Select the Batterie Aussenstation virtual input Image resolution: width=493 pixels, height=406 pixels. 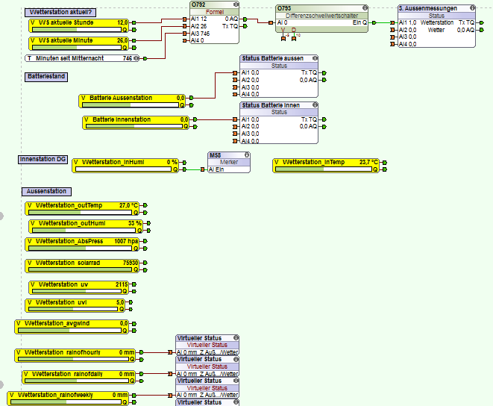point(132,101)
